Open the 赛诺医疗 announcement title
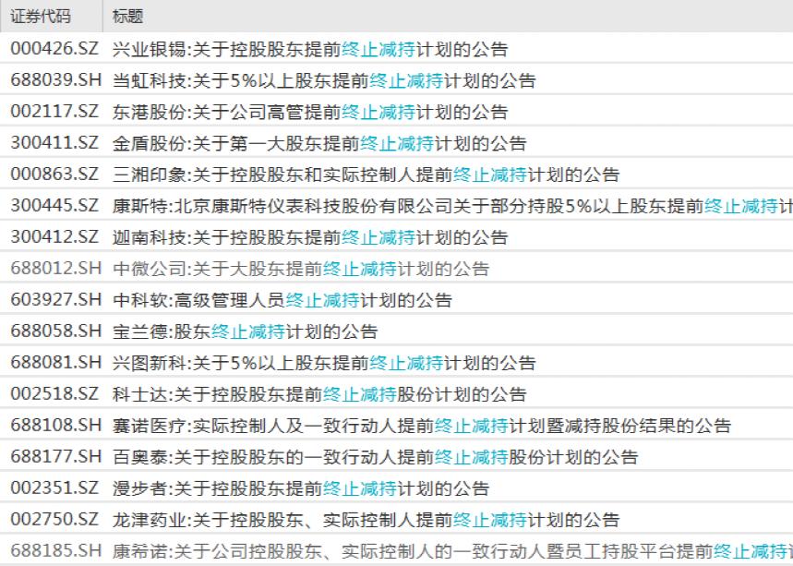Image resolution: width=793 pixels, height=566 pixels. tap(422, 426)
